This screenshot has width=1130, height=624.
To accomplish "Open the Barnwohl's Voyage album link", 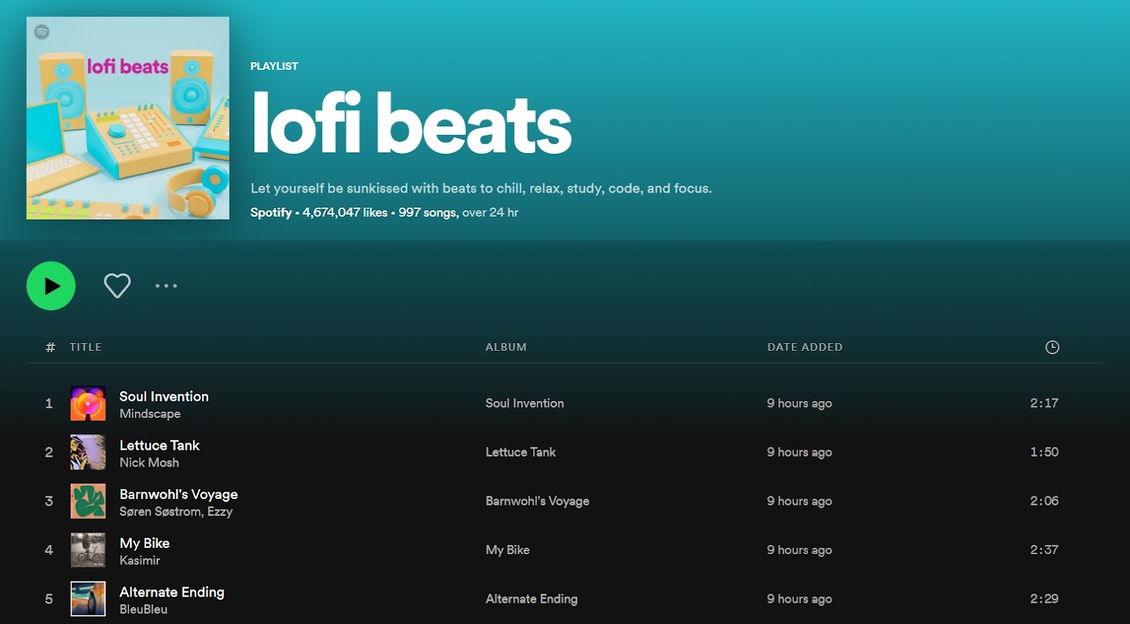I will [537, 501].
